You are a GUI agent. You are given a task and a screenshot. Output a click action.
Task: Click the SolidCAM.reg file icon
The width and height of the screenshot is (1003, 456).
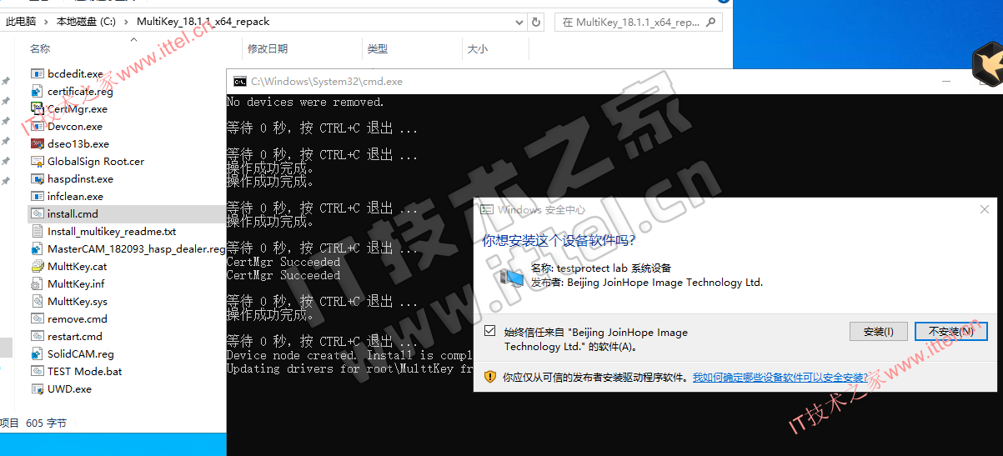(x=37, y=353)
